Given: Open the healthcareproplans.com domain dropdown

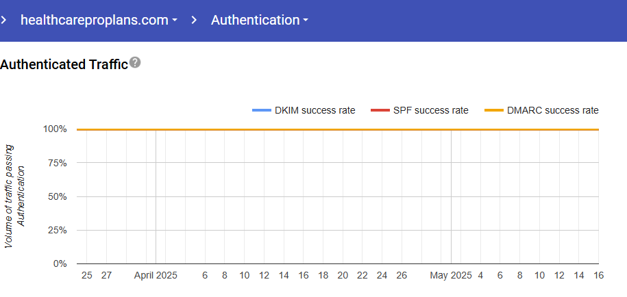Looking at the screenshot, I should tap(99, 20).
